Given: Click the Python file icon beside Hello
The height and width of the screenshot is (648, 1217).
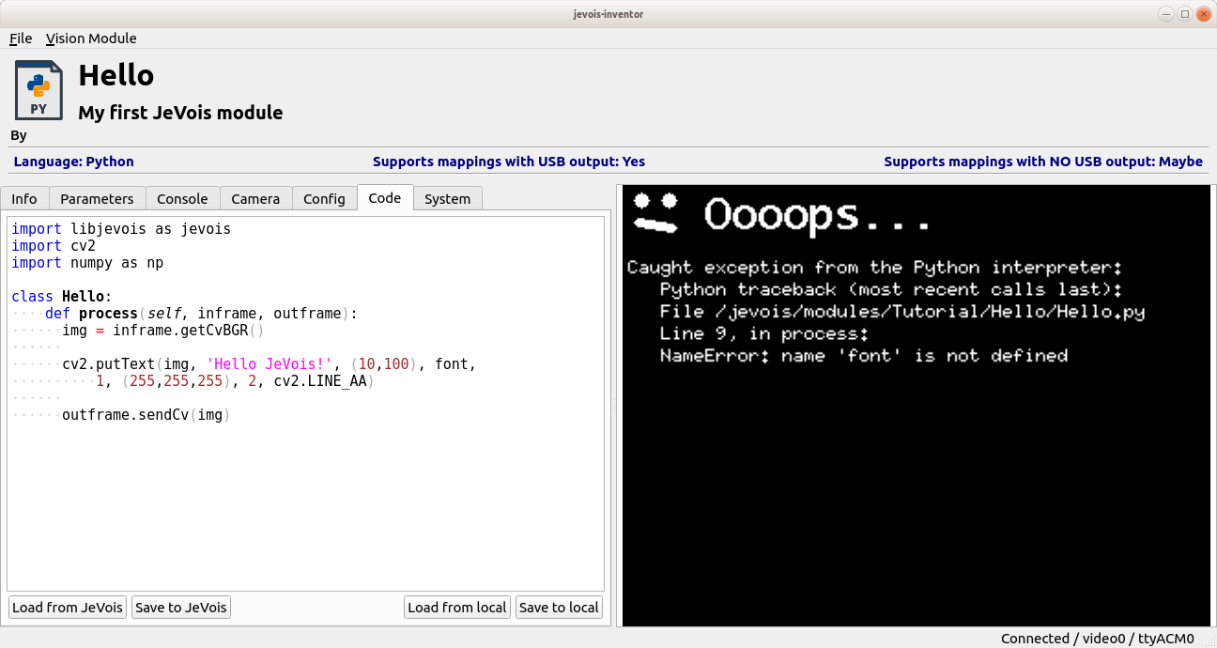Looking at the screenshot, I should pyautogui.click(x=39, y=90).
